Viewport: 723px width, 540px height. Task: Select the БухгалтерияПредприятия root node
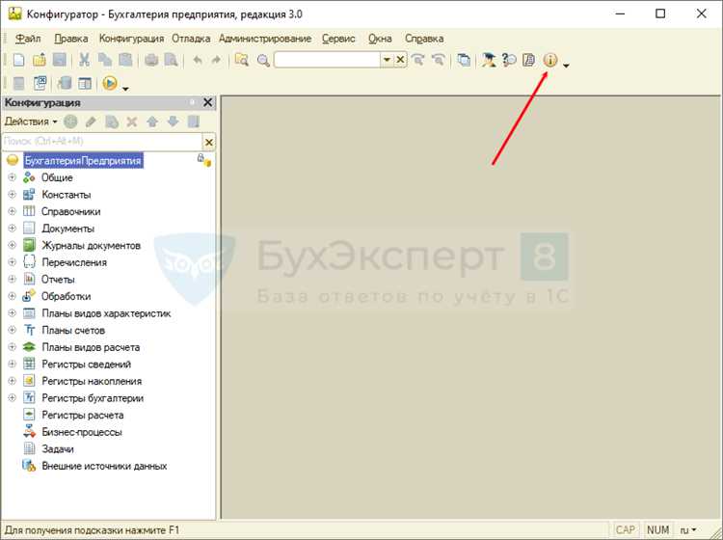[83, 160]
